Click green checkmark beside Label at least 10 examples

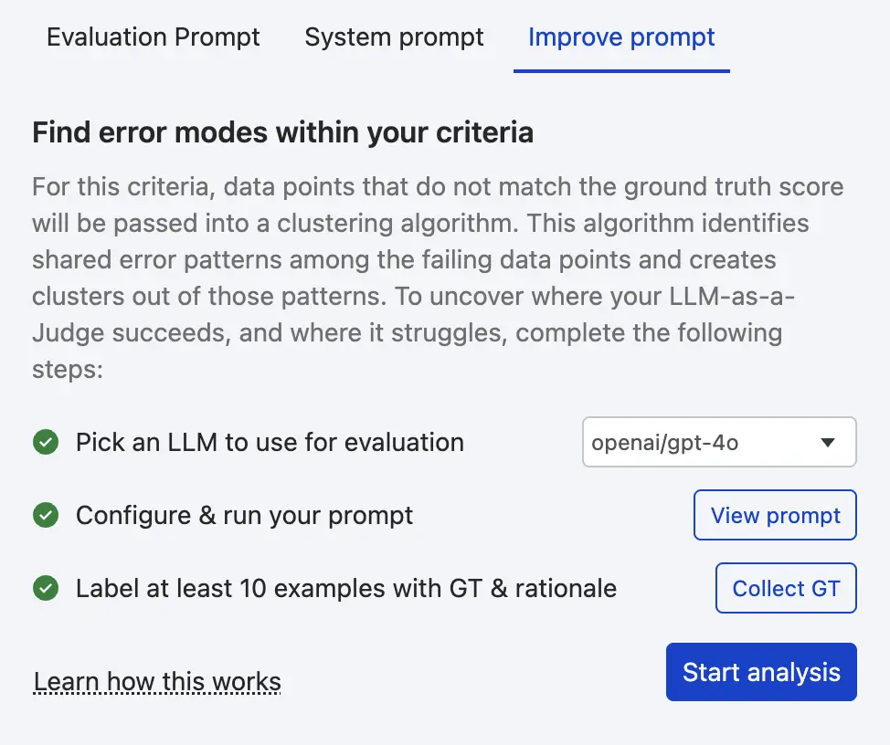[45, 589]
